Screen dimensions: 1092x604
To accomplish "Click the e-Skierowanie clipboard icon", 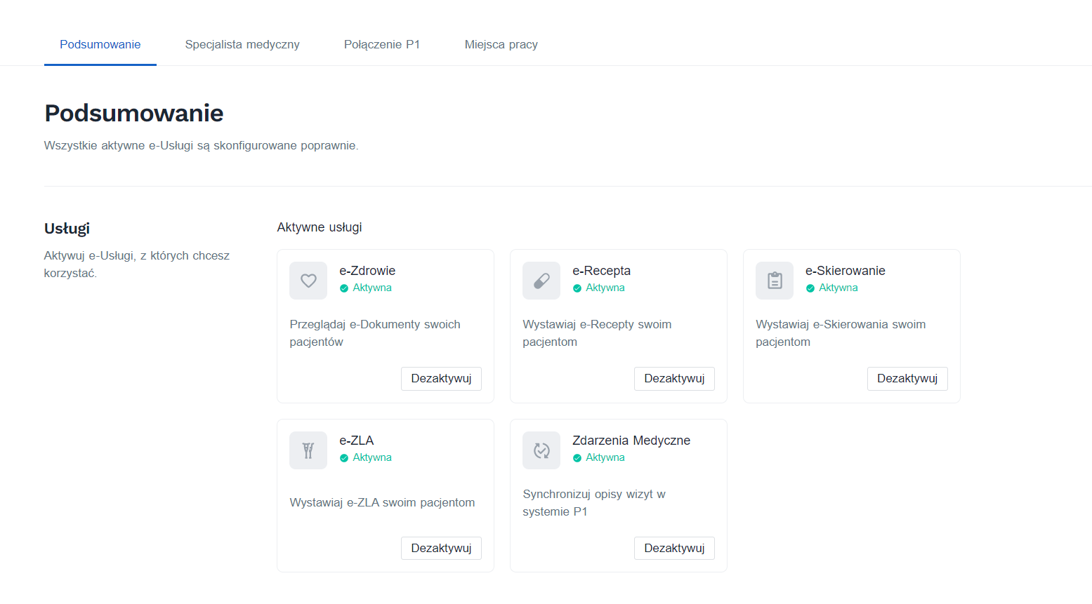I will coord(775,281).
